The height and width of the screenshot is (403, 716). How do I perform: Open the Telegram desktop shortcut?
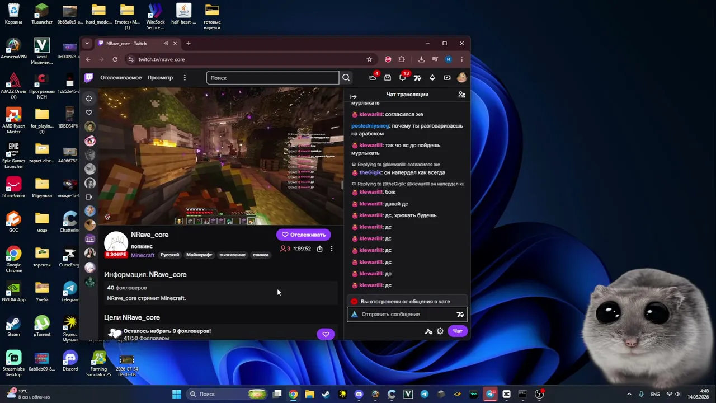[70, 291]
